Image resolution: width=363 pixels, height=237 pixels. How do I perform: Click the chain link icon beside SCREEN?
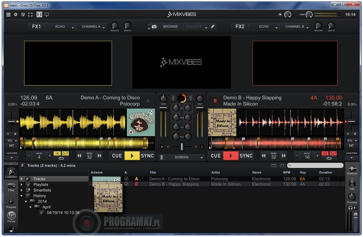(162, 157)
